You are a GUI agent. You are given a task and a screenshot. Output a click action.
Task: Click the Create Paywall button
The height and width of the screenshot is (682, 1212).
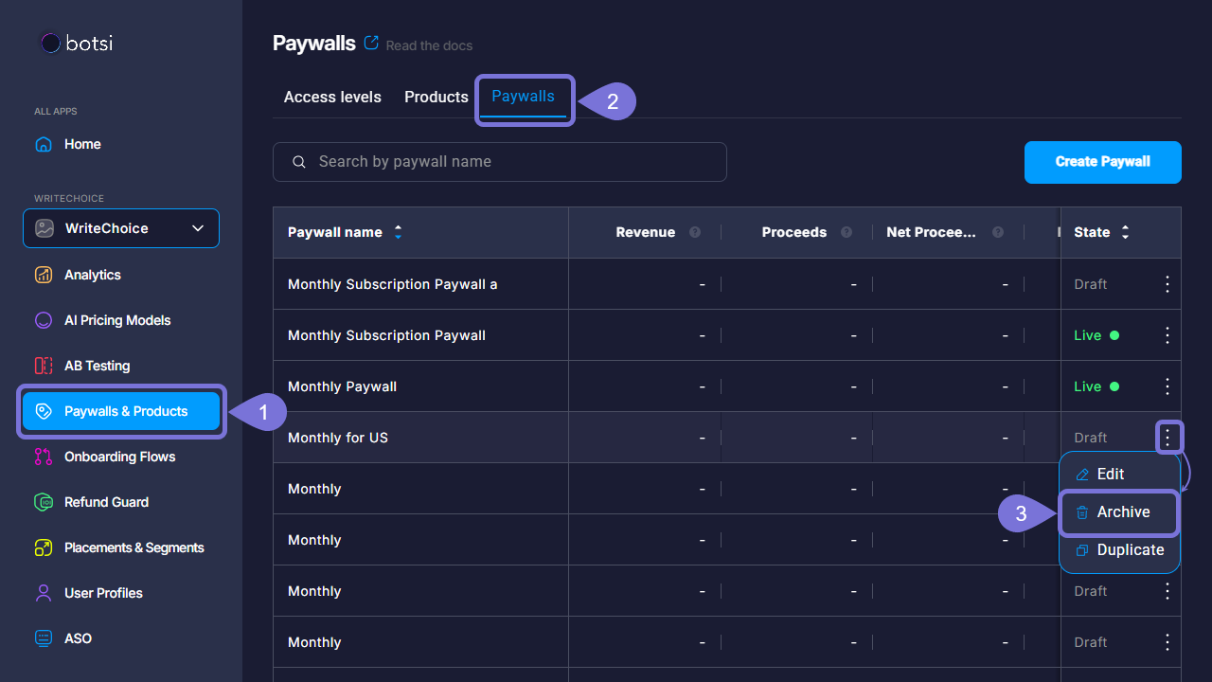pyautogui.click(x=1102, y=162)
